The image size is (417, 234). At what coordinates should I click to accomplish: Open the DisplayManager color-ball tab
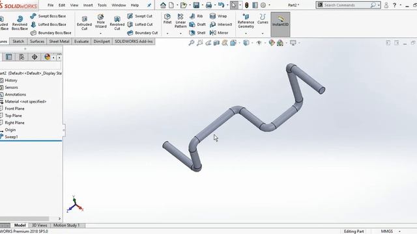[48, 57]
